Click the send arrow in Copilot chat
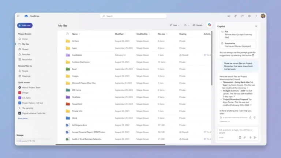281x158 pixels. pos(255,138)
